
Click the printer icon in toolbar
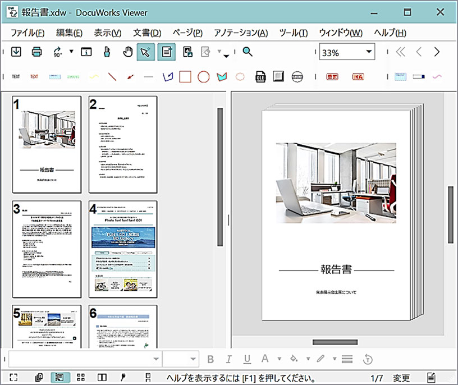(x=36, y=52)
